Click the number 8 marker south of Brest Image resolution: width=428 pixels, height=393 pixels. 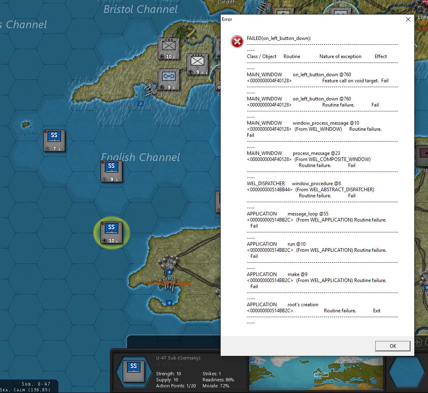pyautogui.click(x=169, y=303)
